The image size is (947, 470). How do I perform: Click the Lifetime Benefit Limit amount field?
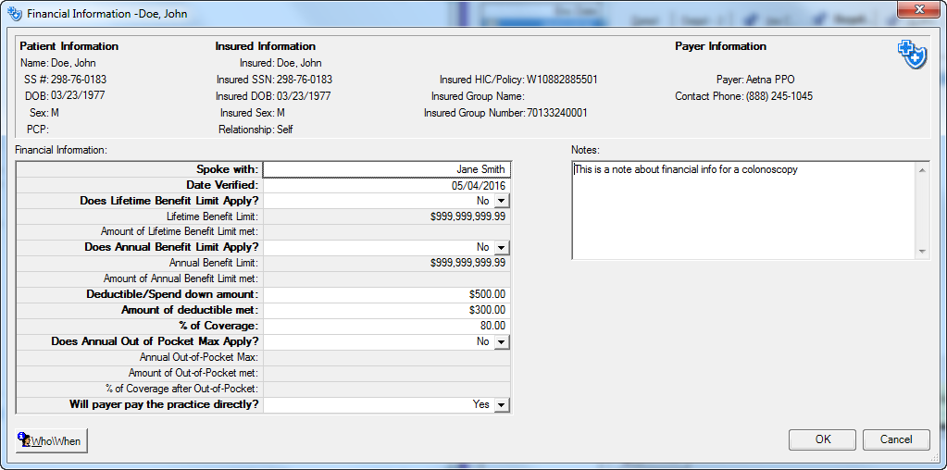(387, 216)
